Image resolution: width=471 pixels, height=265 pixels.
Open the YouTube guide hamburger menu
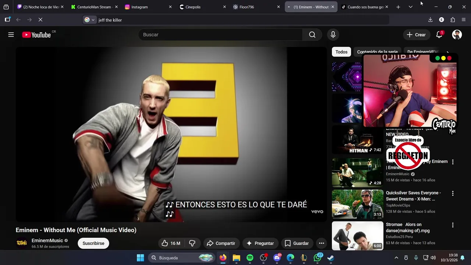coord(11,35)
